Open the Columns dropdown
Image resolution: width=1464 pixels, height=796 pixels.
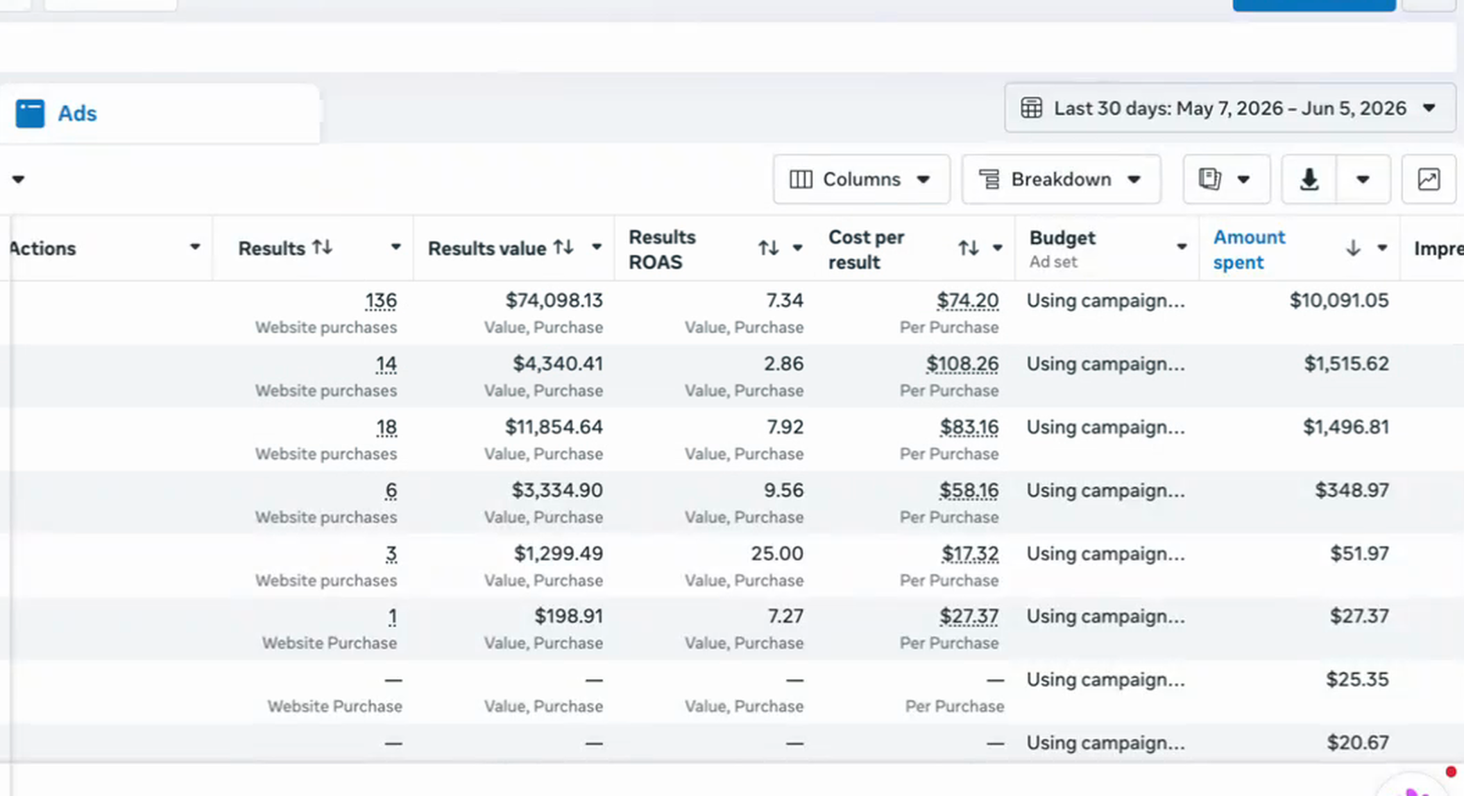click(x=861, y=180)
